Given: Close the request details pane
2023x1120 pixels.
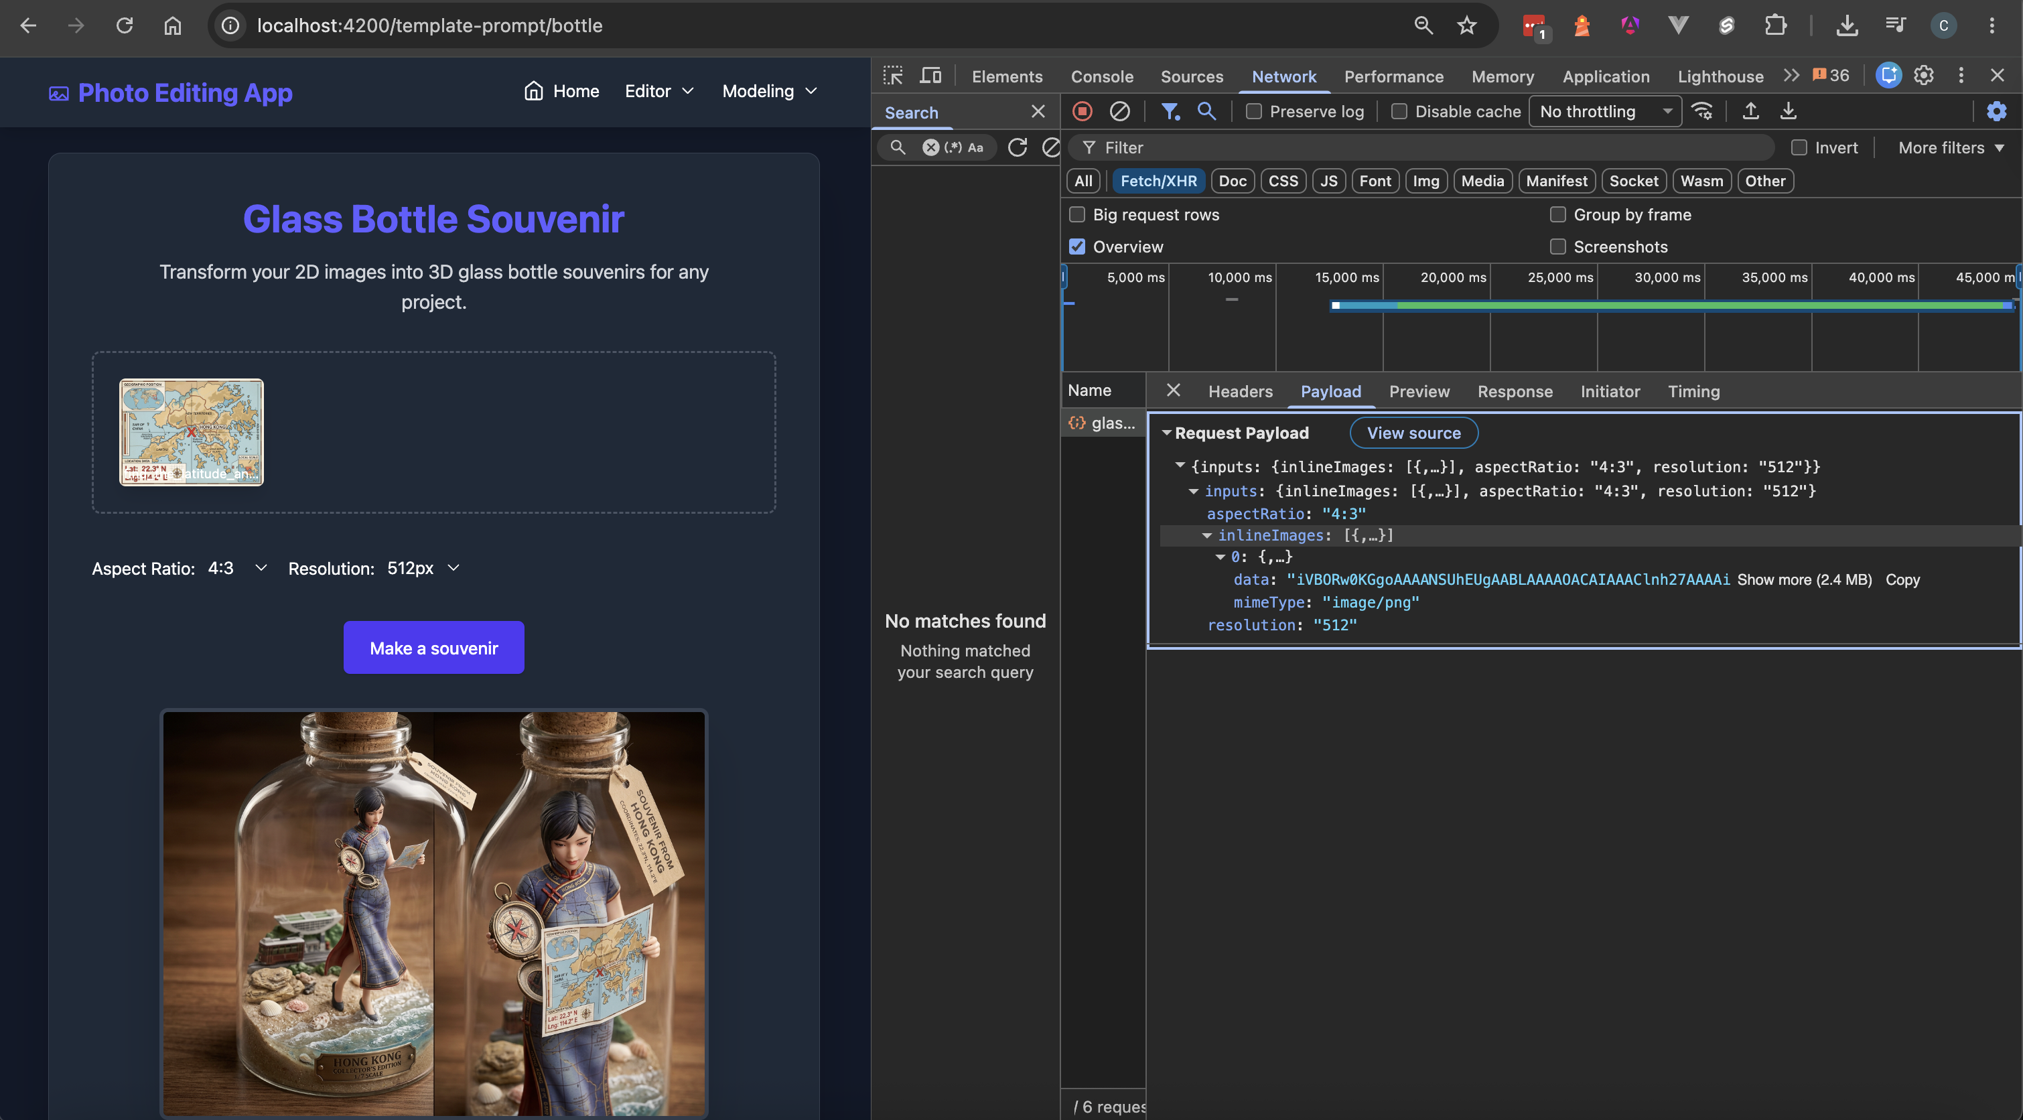Looking at the screenshot, I should coord(1174,391).
